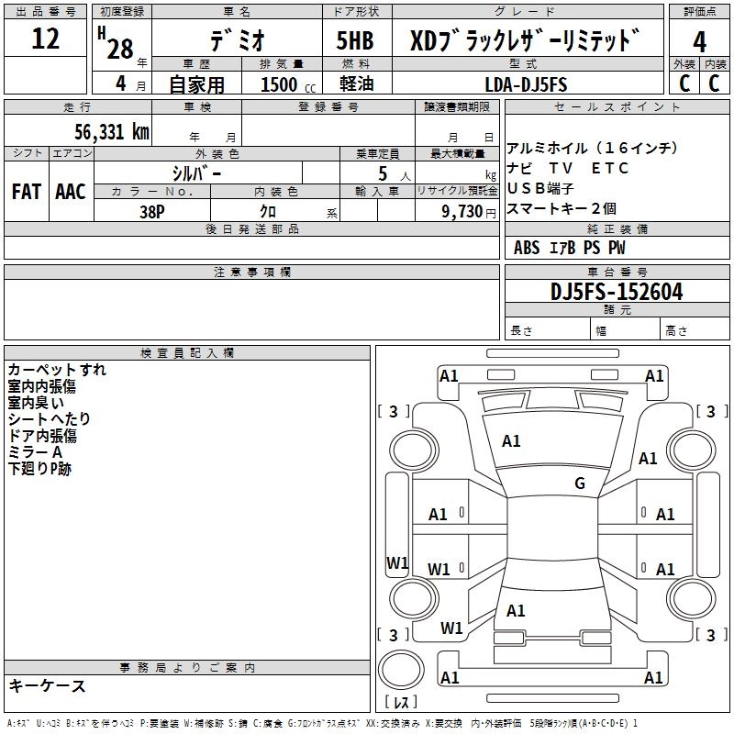Click the top-left [3] tire marking
Viewport: 734px width, 734px height.
pos(394,411)
